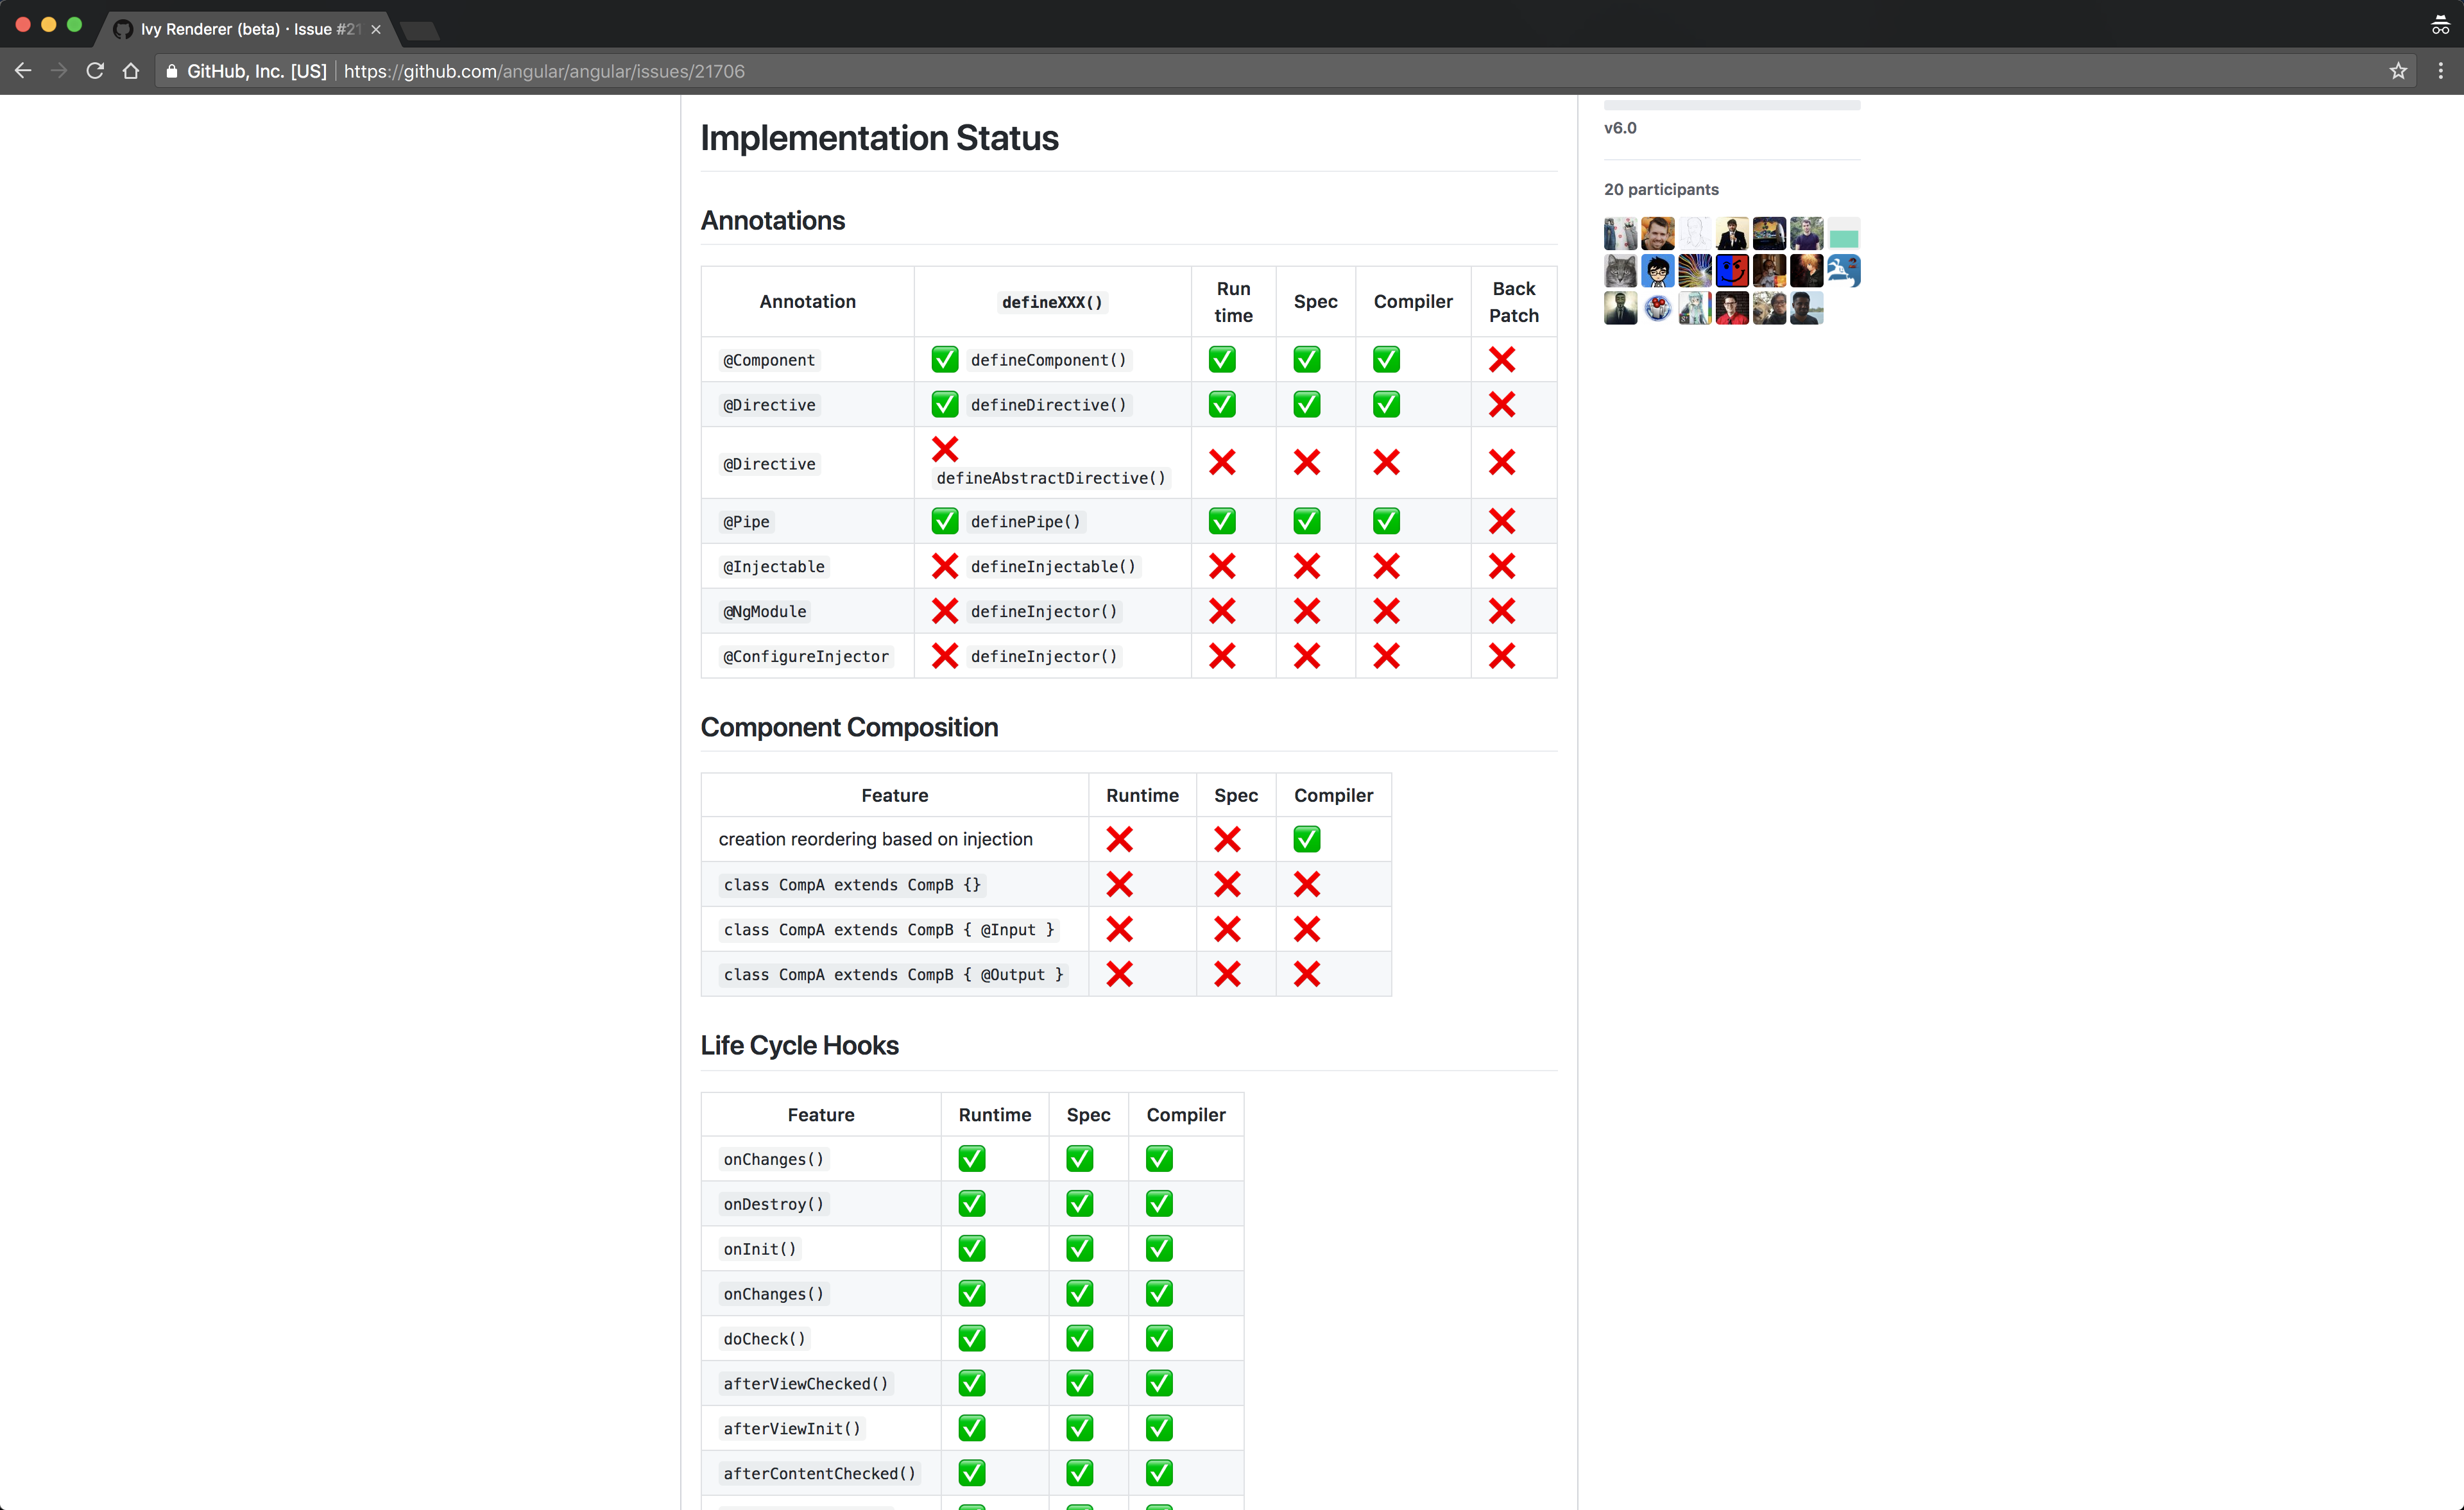Click the @ConfigureInjector annotation cell
The width and height of the screenshot is (2464, 1510).
point(808,657)
